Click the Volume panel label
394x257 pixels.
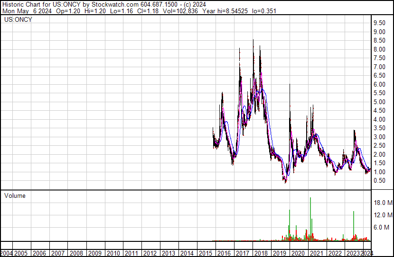pos(15,195)
